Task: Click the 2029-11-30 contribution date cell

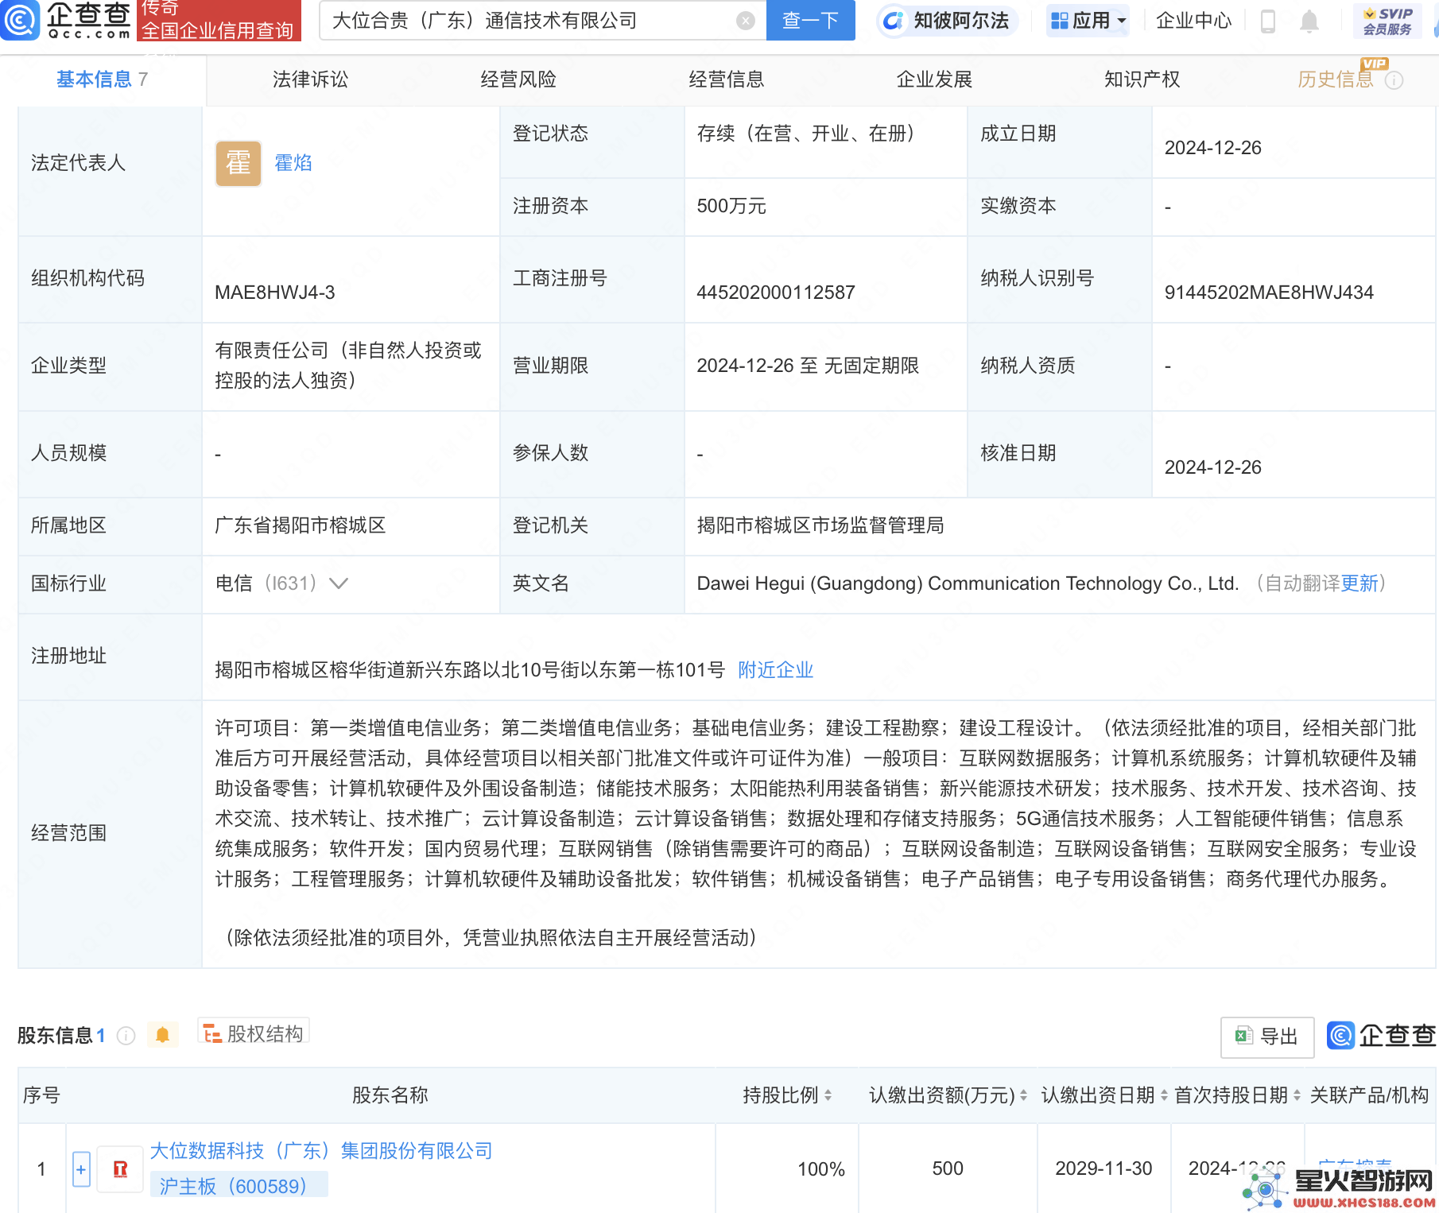Action: [1103, 1168]
